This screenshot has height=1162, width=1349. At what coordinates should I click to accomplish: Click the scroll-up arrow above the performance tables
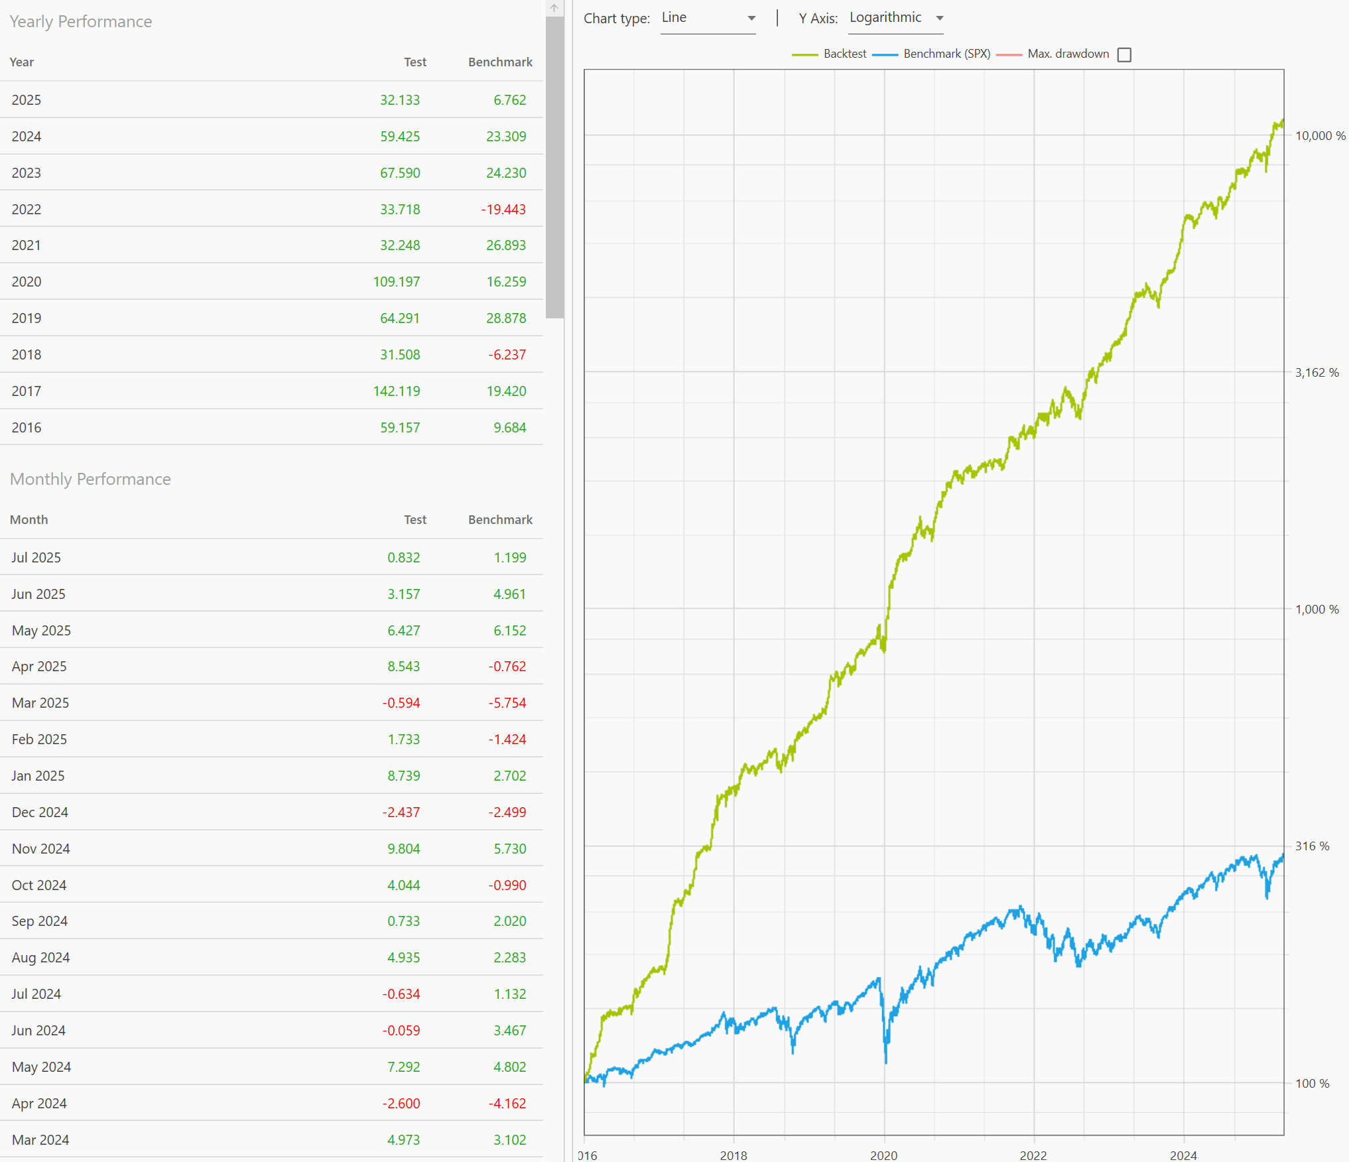pyautogui.click(x=554, y=8)
